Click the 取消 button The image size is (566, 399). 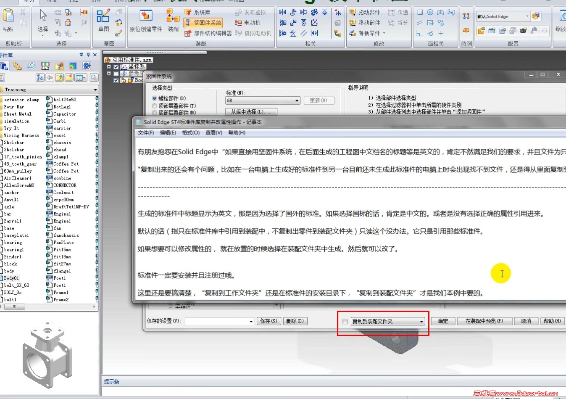[x=526, y=321]
